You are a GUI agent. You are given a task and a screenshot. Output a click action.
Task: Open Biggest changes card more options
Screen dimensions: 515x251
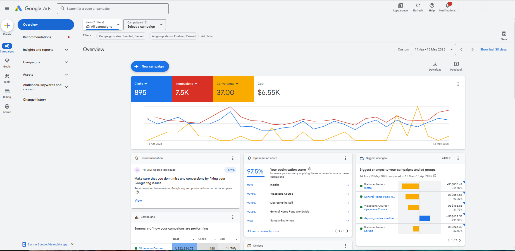[458, 158]
